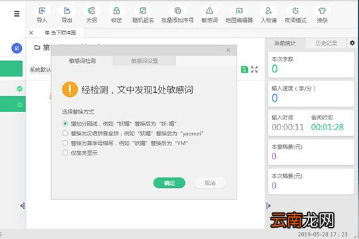The image size is (359, 239).
Task: Click the 00:01:28 偷闲时间 value
Action: click(327, 127)
